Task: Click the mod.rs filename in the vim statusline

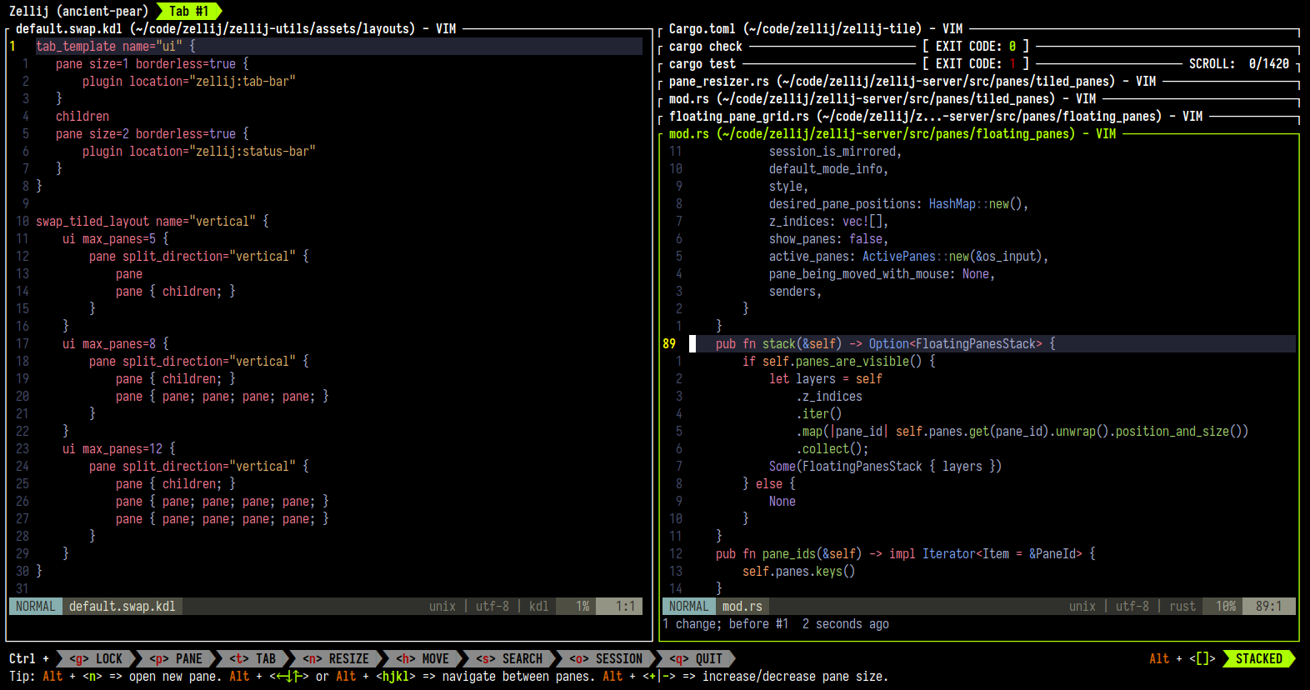Action: (x=742, y=606)
